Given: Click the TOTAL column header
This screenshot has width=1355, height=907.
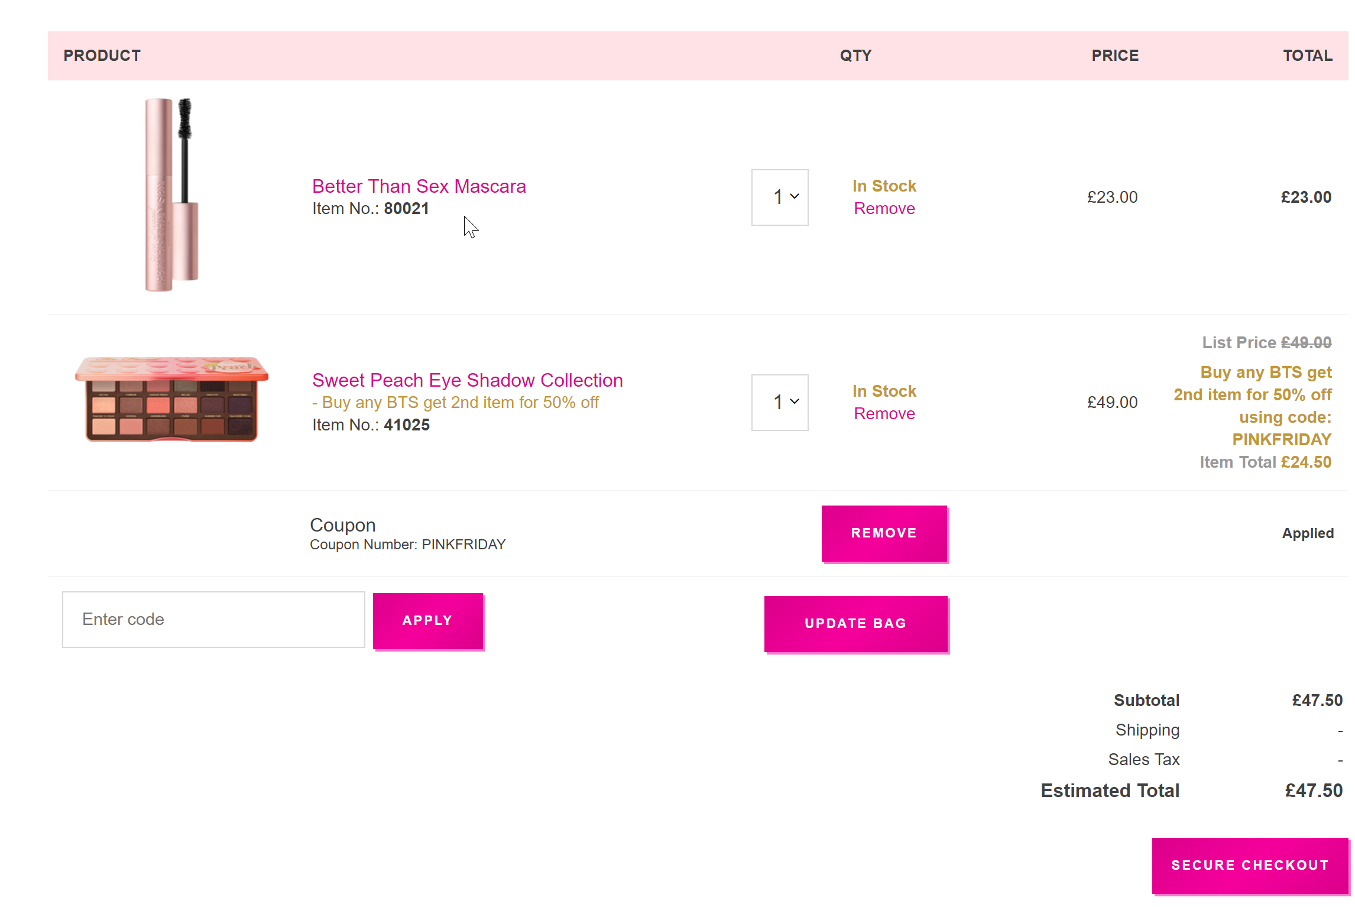Looking at the screenshot, I should pyautogui.click(x=1307, y=56).
